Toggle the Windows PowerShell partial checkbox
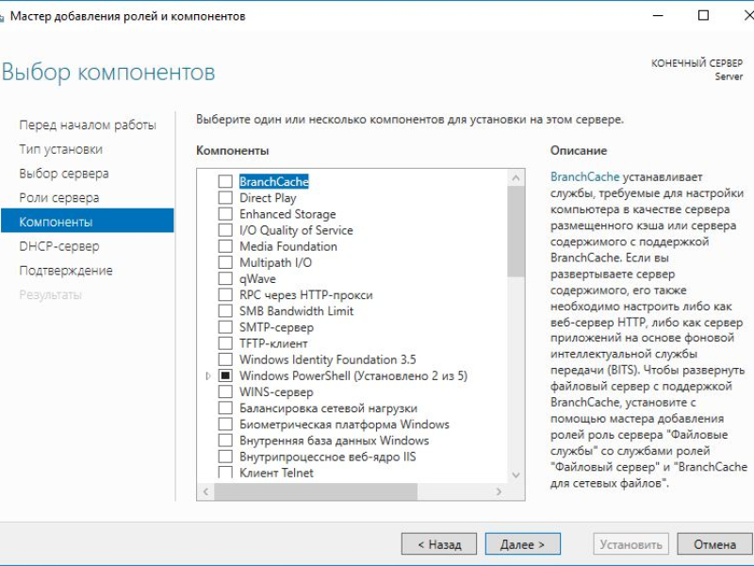 tap(225, 375)
